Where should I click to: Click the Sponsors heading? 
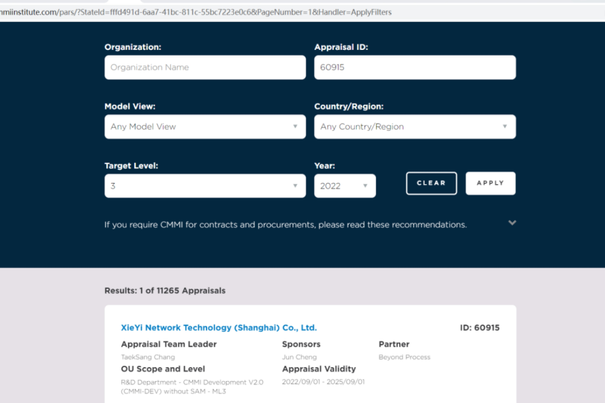point(301,344)
